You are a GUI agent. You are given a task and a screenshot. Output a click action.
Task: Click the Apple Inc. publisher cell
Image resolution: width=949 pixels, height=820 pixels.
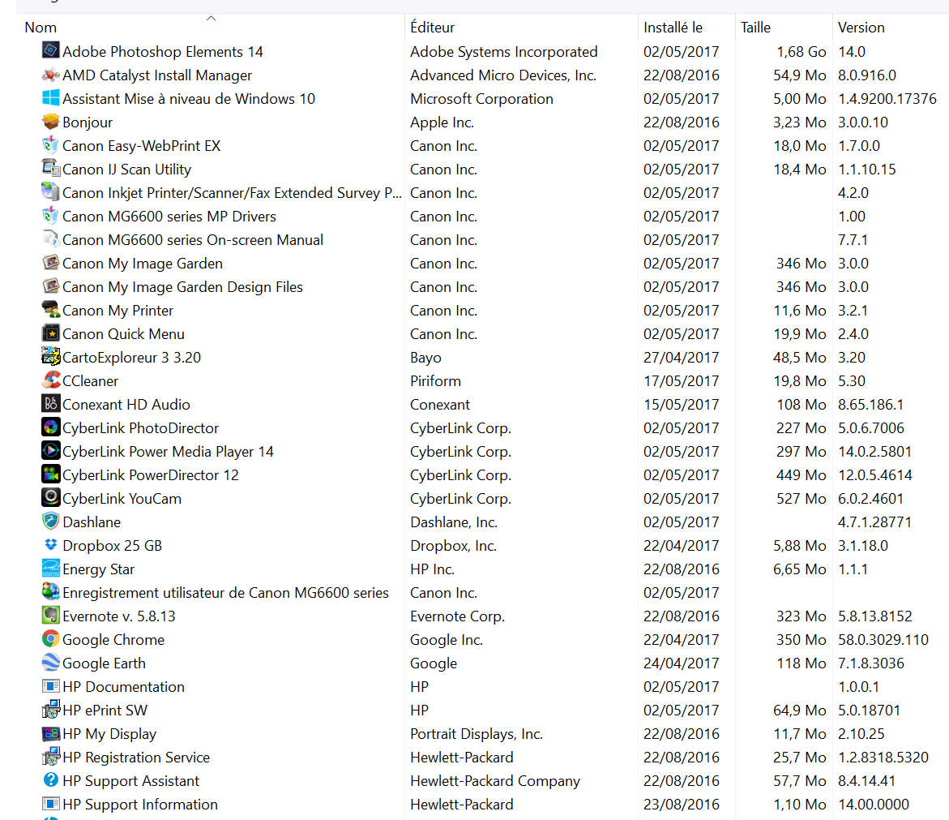pos(442,122)
